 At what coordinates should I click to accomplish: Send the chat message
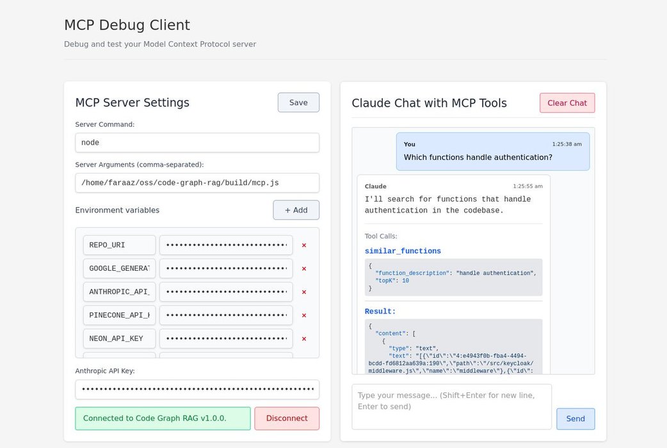[x=575, y=419]
